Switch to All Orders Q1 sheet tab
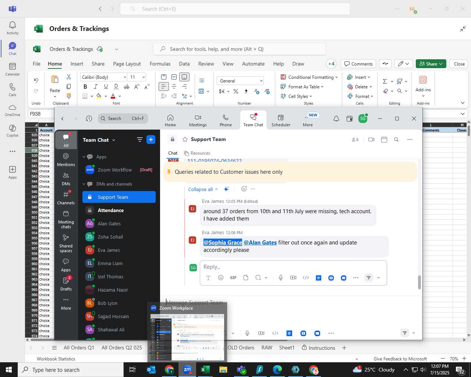The image size is (471, 377). 79,348
